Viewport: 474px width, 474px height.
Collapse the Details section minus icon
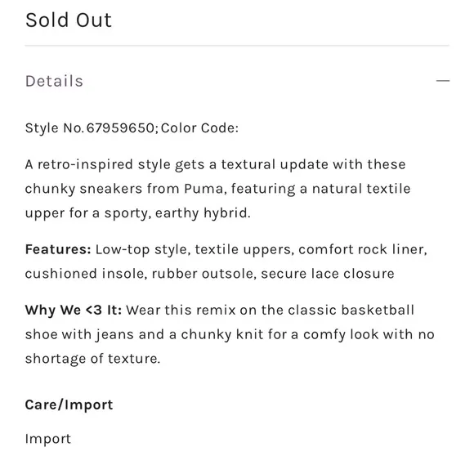click(x=443, y=81)
